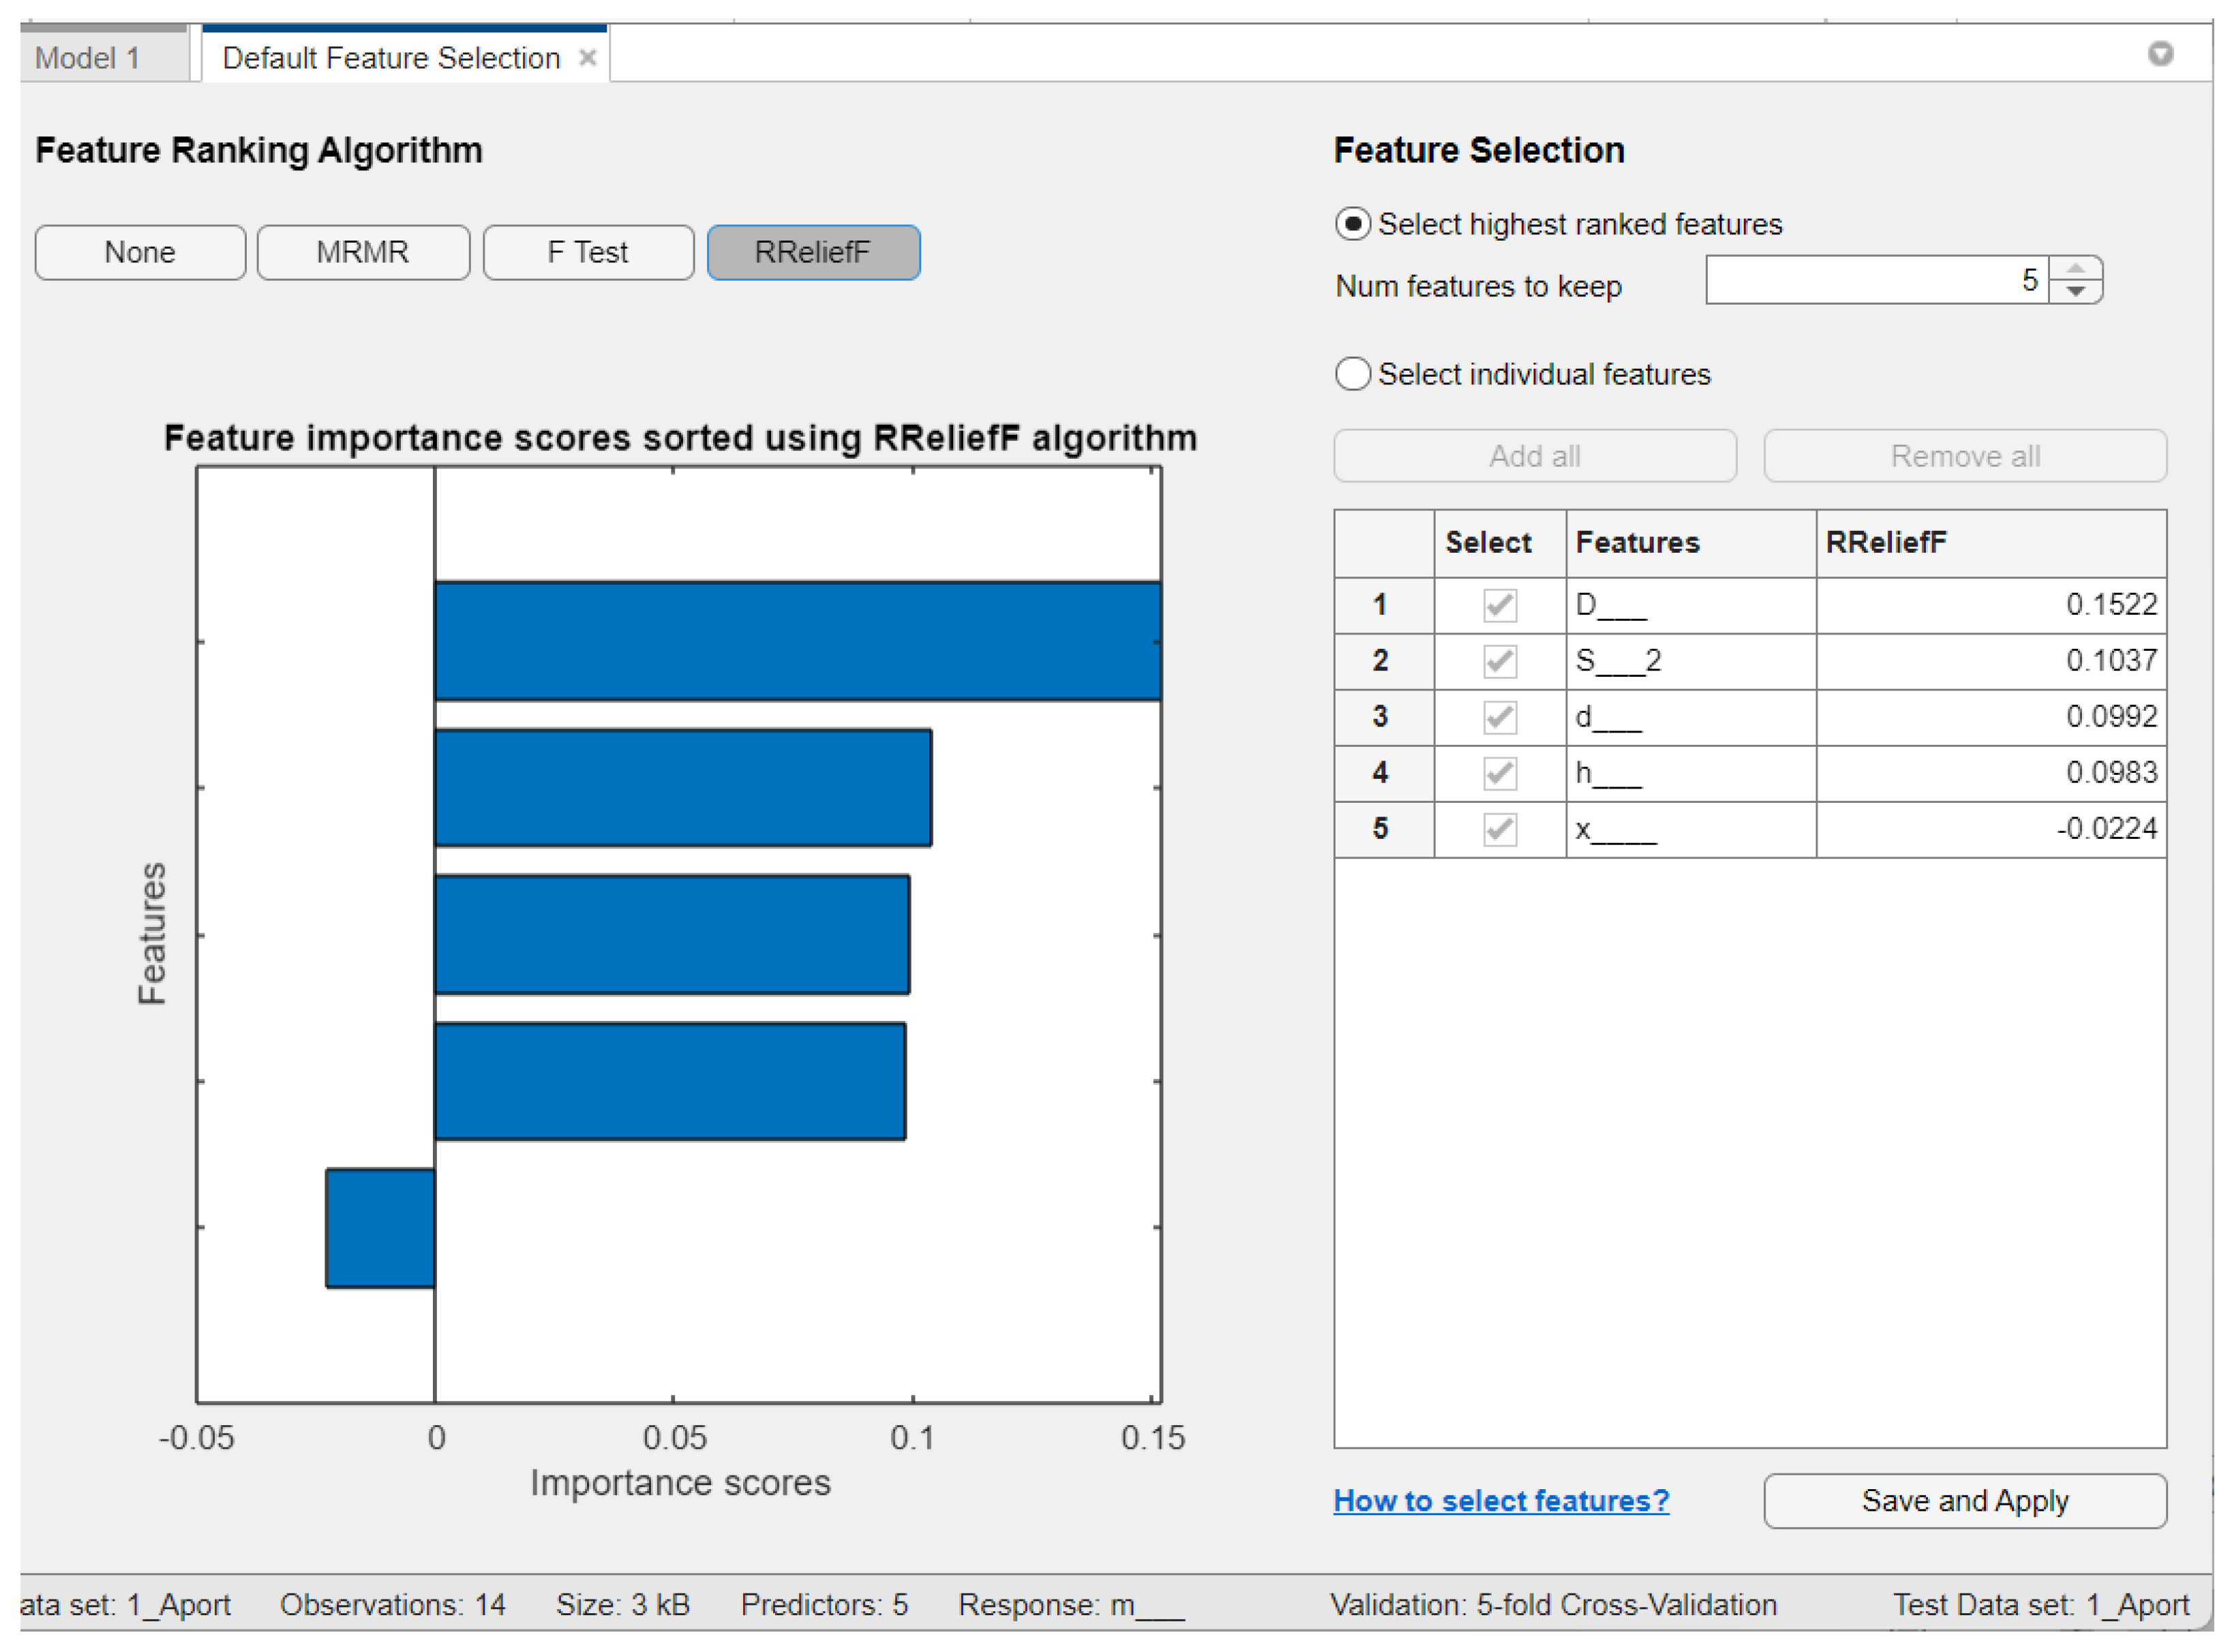2232x1652 pixels.
Task: Switch to Model 1 tab
Action: 88,58
